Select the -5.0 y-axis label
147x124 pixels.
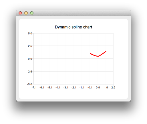(x=29, y=84)
